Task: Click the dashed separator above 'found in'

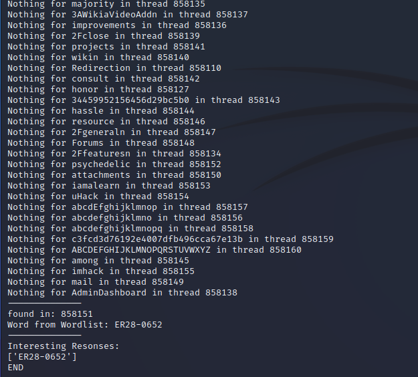Action: pos(44,303)
